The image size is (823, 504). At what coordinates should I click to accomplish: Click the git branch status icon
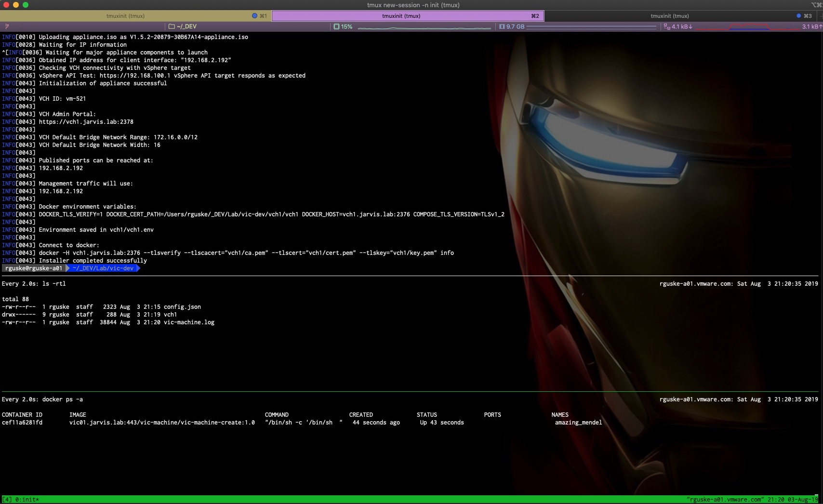tap(7, 27)
